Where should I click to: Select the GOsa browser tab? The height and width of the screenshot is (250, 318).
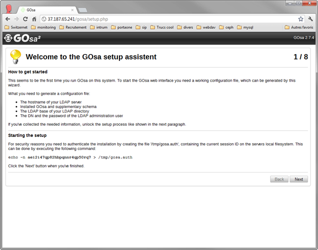tap(47, 10)
